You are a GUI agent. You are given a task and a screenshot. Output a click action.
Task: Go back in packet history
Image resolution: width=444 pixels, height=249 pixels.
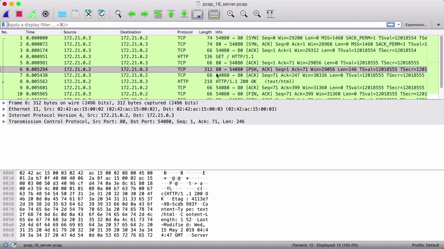tap(131, 14)
